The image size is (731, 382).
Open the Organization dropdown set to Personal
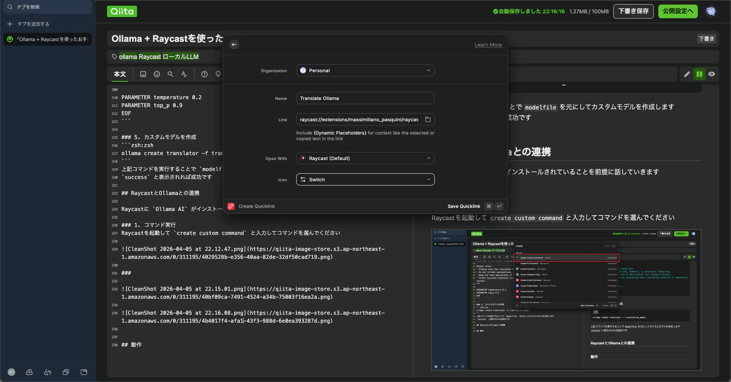(365, 70)
